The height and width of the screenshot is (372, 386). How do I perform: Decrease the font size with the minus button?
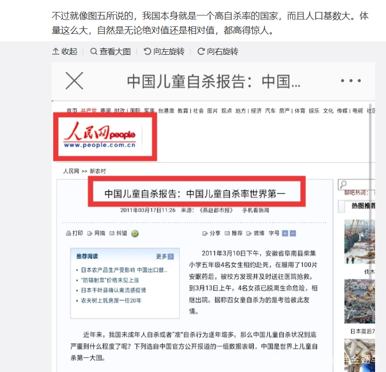(293, 233)
